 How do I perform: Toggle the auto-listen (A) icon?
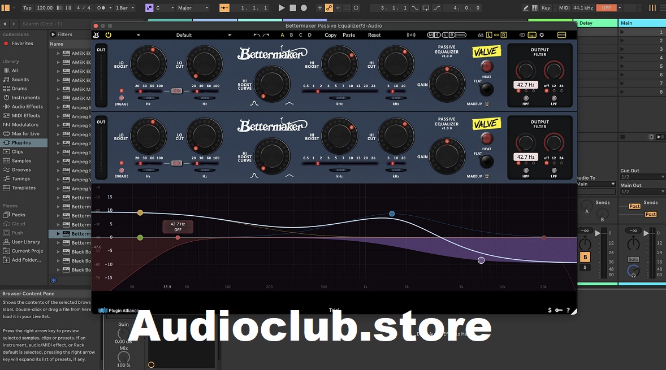click(x=411, y=35)
